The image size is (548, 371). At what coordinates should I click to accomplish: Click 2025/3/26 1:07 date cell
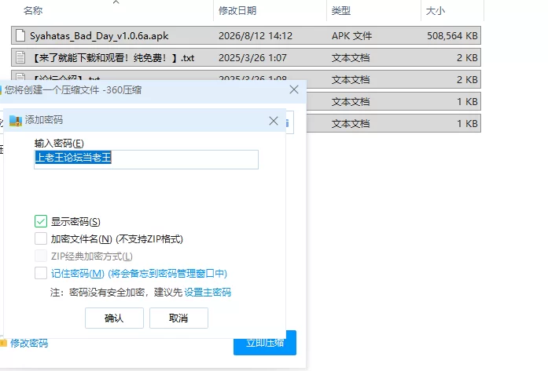252,57
